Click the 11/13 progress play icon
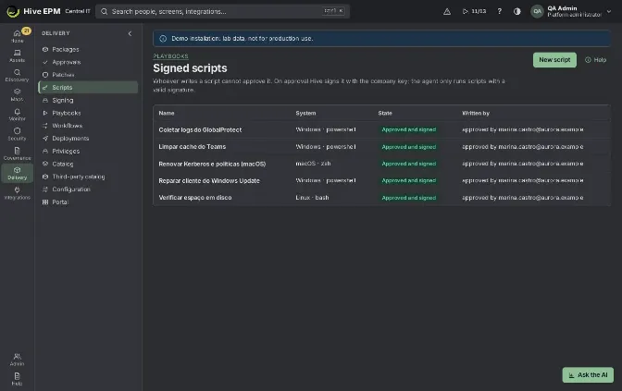 coord(474,11)
